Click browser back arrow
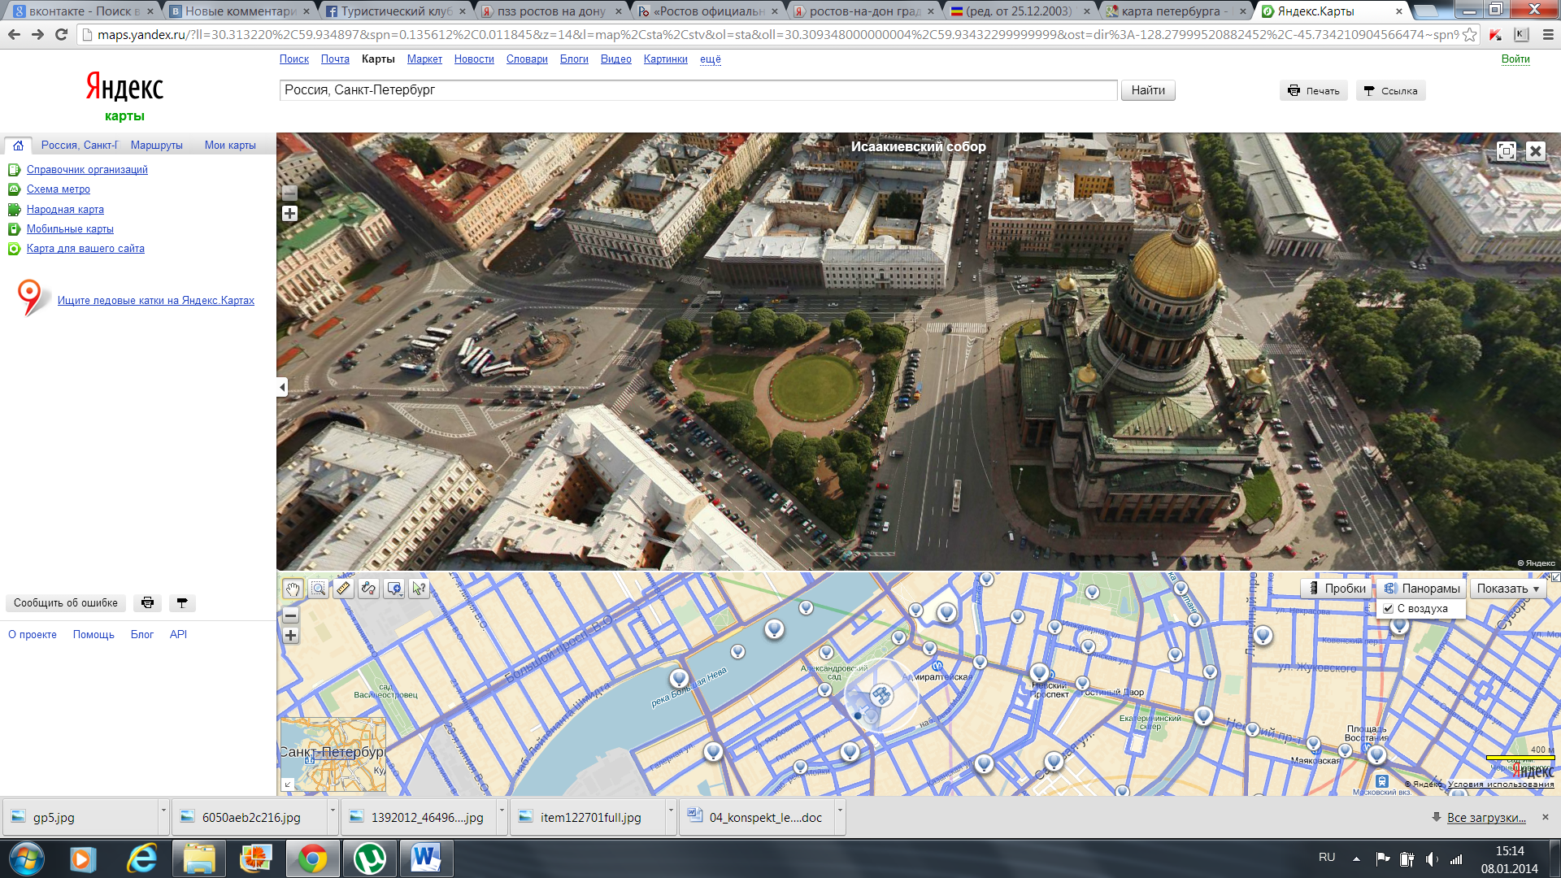Viewport: 1561px width, 878px height. pyautogui.click(x=14, y=35)
